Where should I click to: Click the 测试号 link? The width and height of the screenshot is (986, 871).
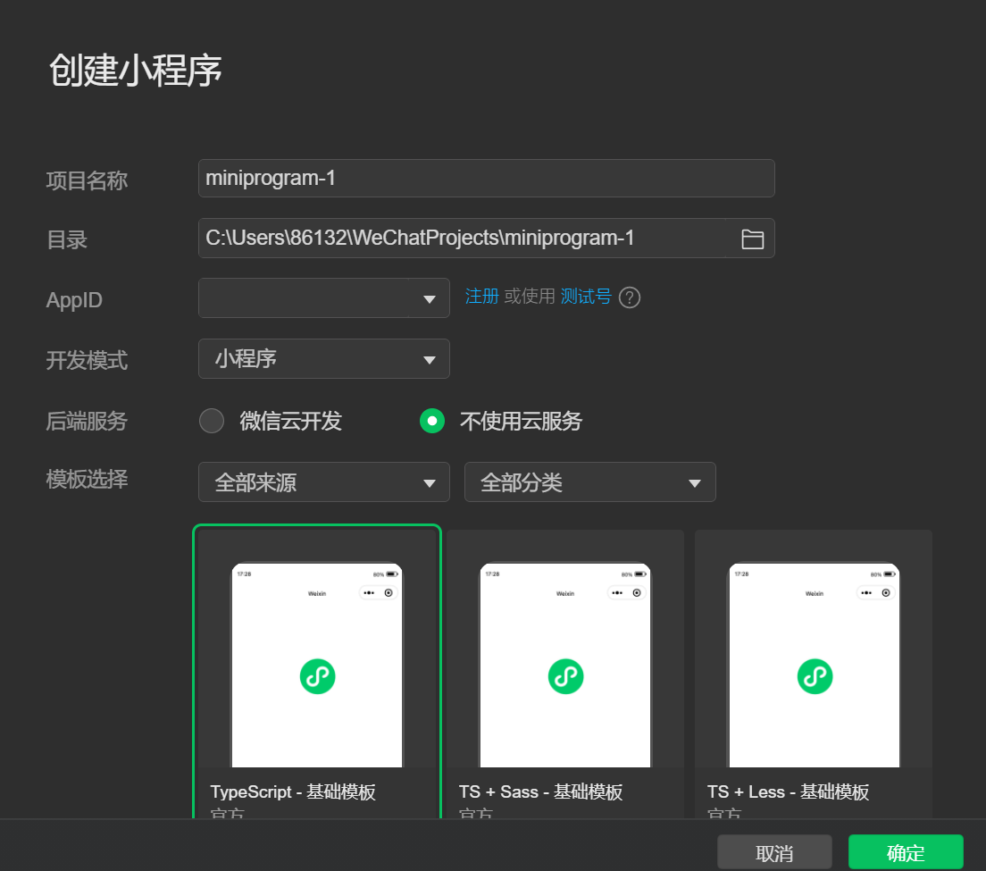coord(586,297)
